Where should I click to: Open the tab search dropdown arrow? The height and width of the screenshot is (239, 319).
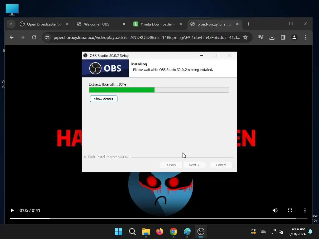(11, 24)
